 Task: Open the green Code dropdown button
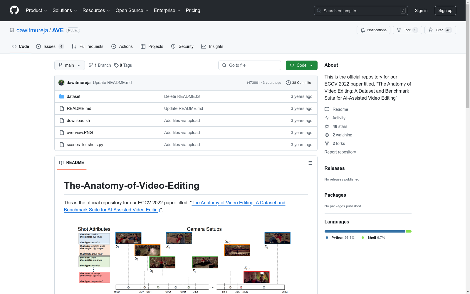pyautogui.click(x=301, y=65)
